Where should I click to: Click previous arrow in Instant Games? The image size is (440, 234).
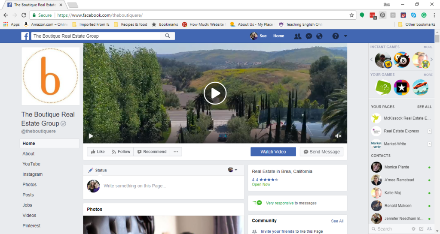coord(372,60)
